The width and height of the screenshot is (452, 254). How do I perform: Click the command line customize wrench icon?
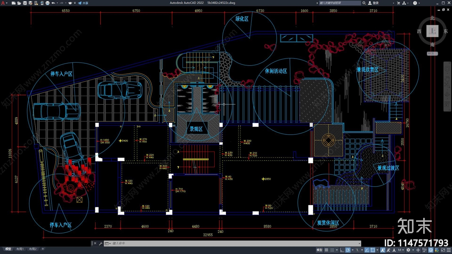(x=101, y=243)
